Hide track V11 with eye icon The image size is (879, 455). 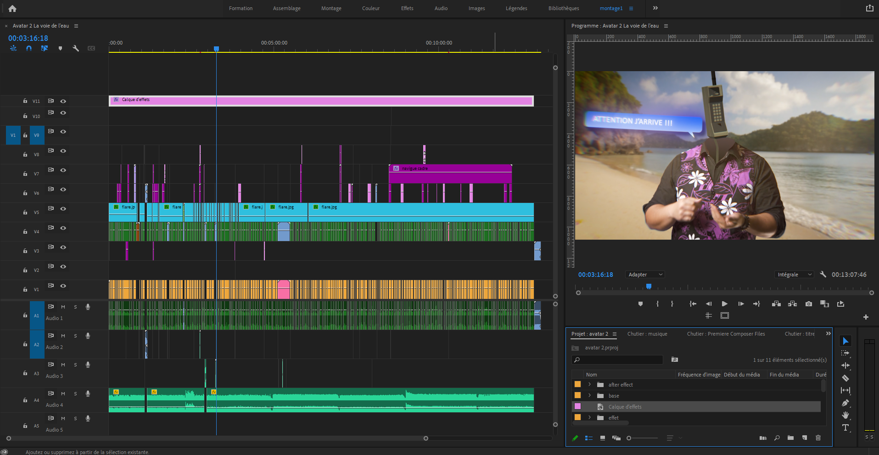(63, 101)
